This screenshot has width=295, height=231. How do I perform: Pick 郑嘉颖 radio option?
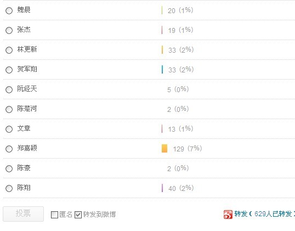[9, 149]
